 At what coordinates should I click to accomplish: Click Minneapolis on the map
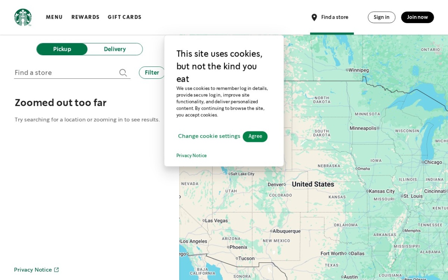pyautogui.click(x=363, y=128)
